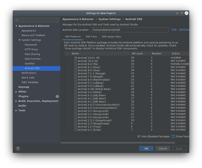The width and height of the screenshot is (202, 168).
Task: Enable the Show Package Details checkbox
Action: pos(173,137)
